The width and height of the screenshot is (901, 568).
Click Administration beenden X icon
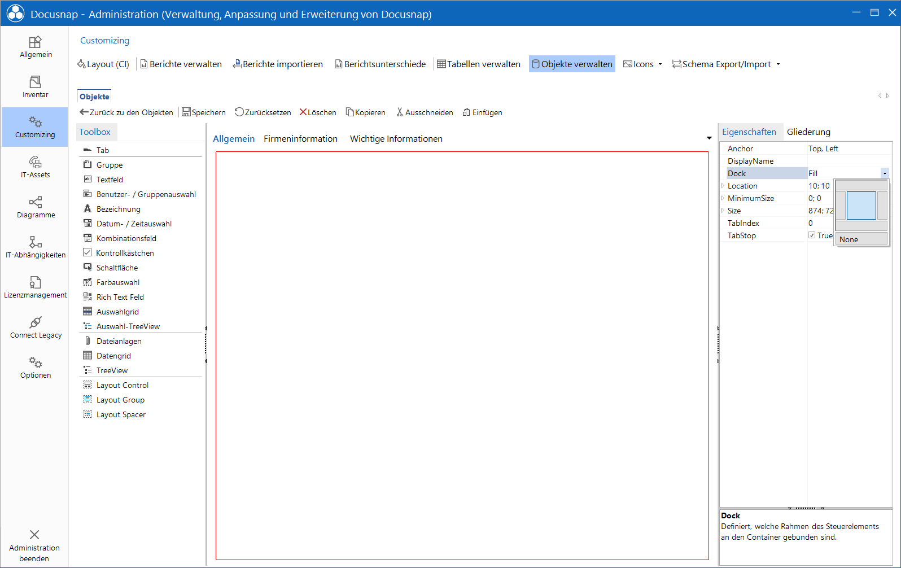pos(34,535)
